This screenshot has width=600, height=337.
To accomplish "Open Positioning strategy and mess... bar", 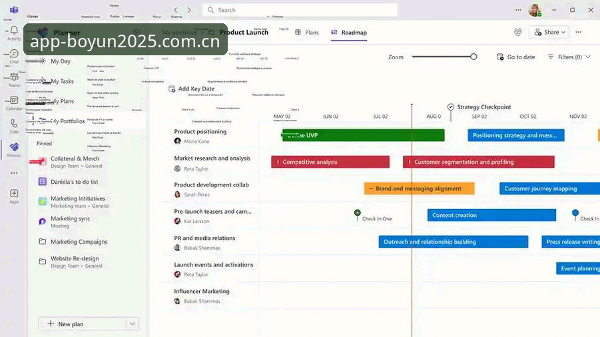I will 516,135.
